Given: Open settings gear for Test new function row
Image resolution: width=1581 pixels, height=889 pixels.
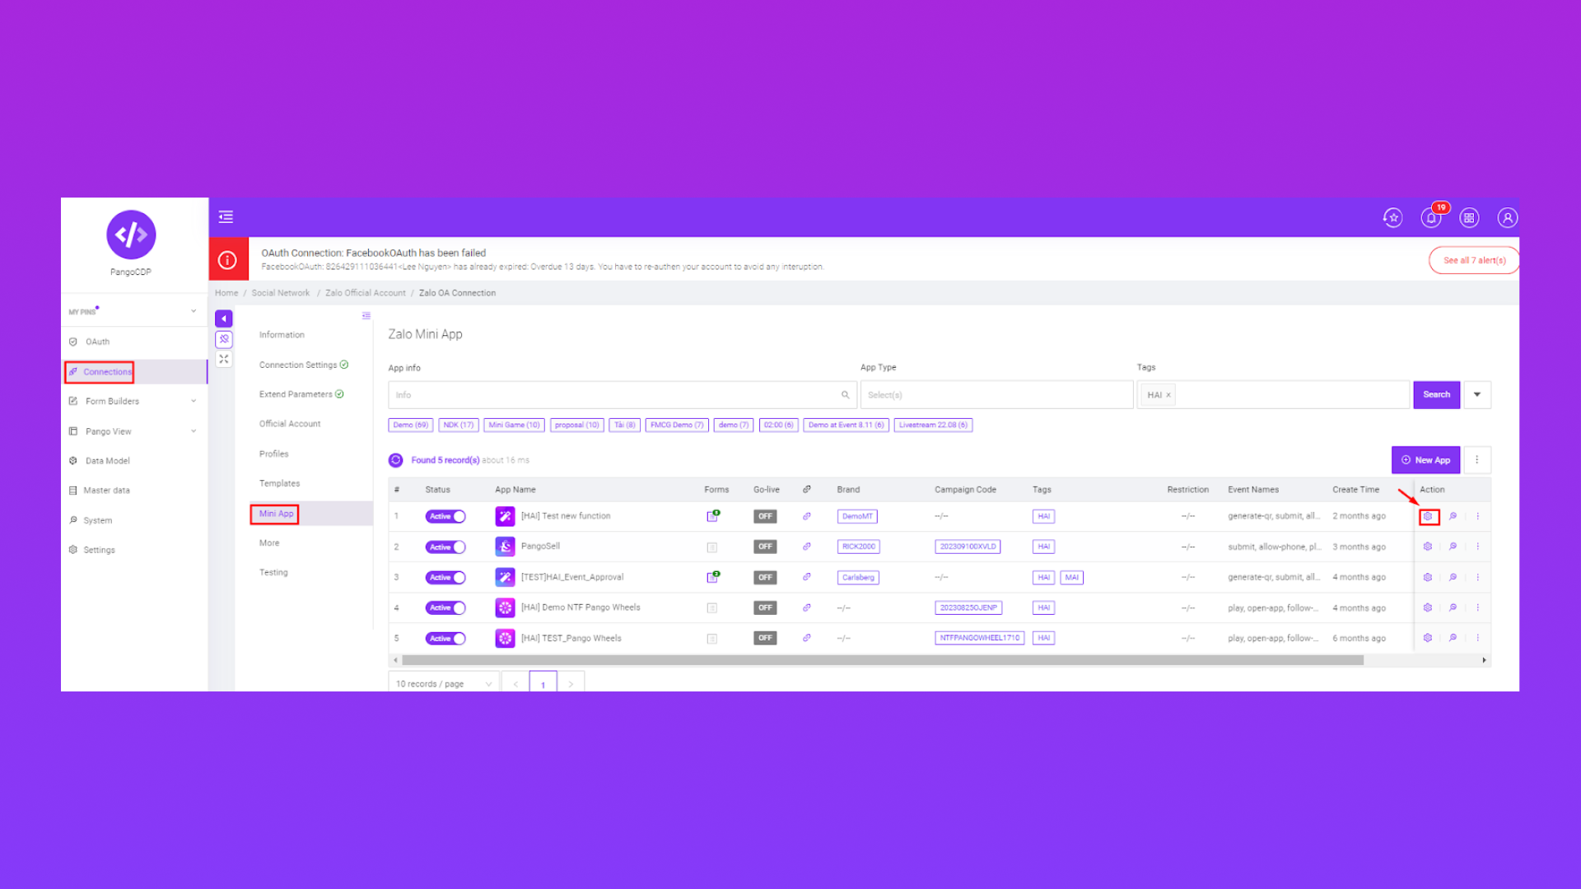Looking at the screenshot, I should (1428, 517).
